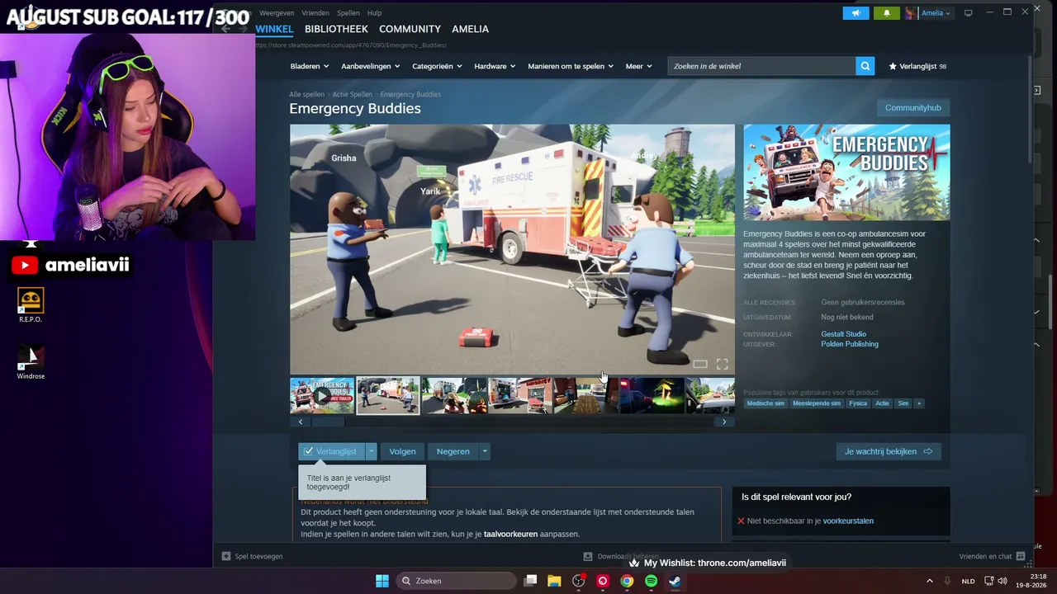
Task: Uncheck the Verlanglijst wishlist button
Action: [331, 451]
